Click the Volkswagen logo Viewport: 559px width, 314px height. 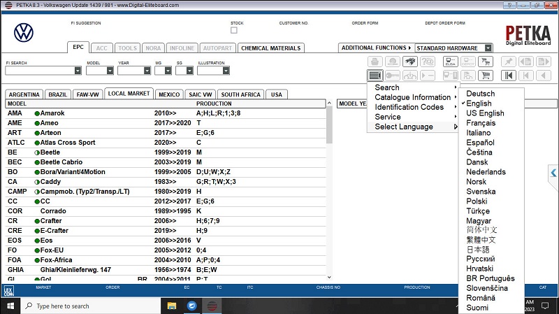[x=24, y=33]
